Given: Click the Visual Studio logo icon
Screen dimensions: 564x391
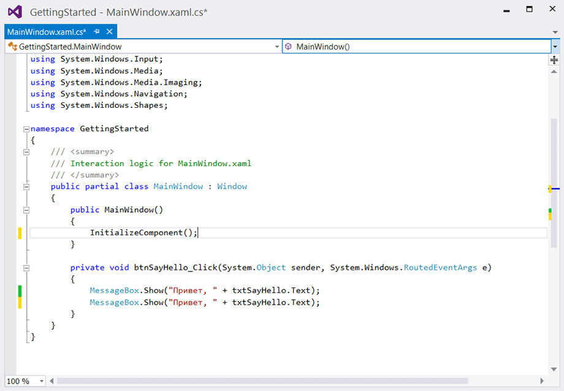Looking at the screenshot, I should 15,12.
